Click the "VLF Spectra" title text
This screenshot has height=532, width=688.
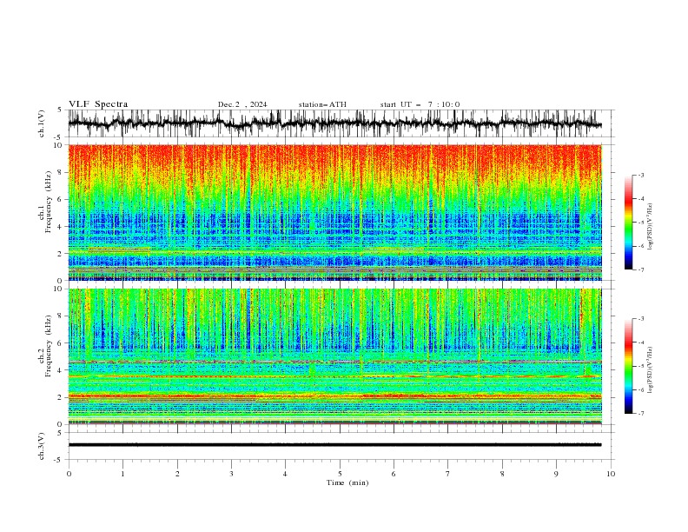coord(98,104)
